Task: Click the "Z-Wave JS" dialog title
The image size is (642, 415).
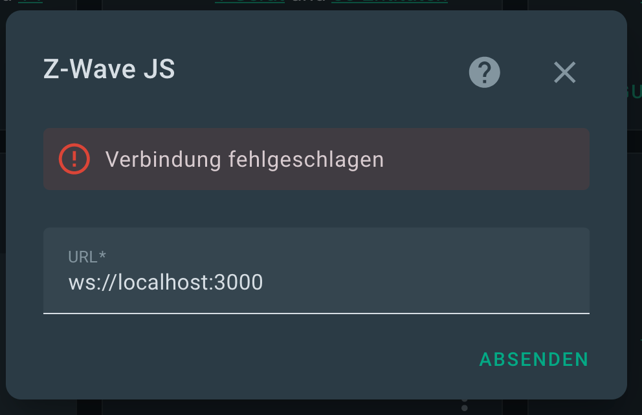Action: tap(109, 70)
